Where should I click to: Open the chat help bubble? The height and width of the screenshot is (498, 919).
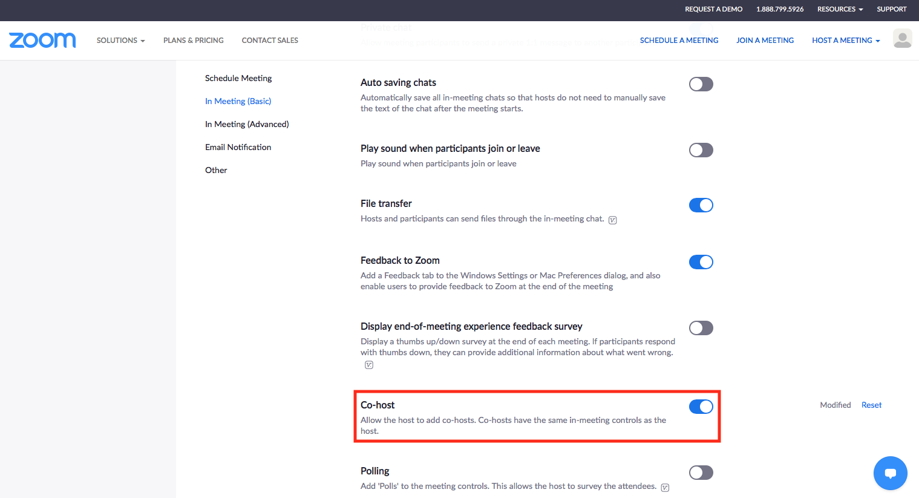coord(890,473)
